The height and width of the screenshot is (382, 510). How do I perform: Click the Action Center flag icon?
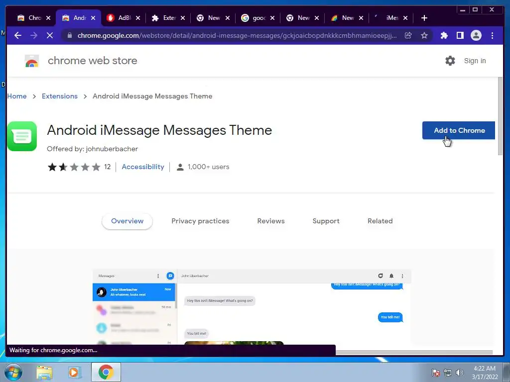[x=436, y=372]
